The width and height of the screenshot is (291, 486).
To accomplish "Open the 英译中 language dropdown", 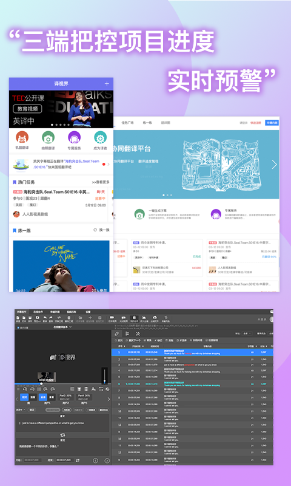I will point(21,409).
